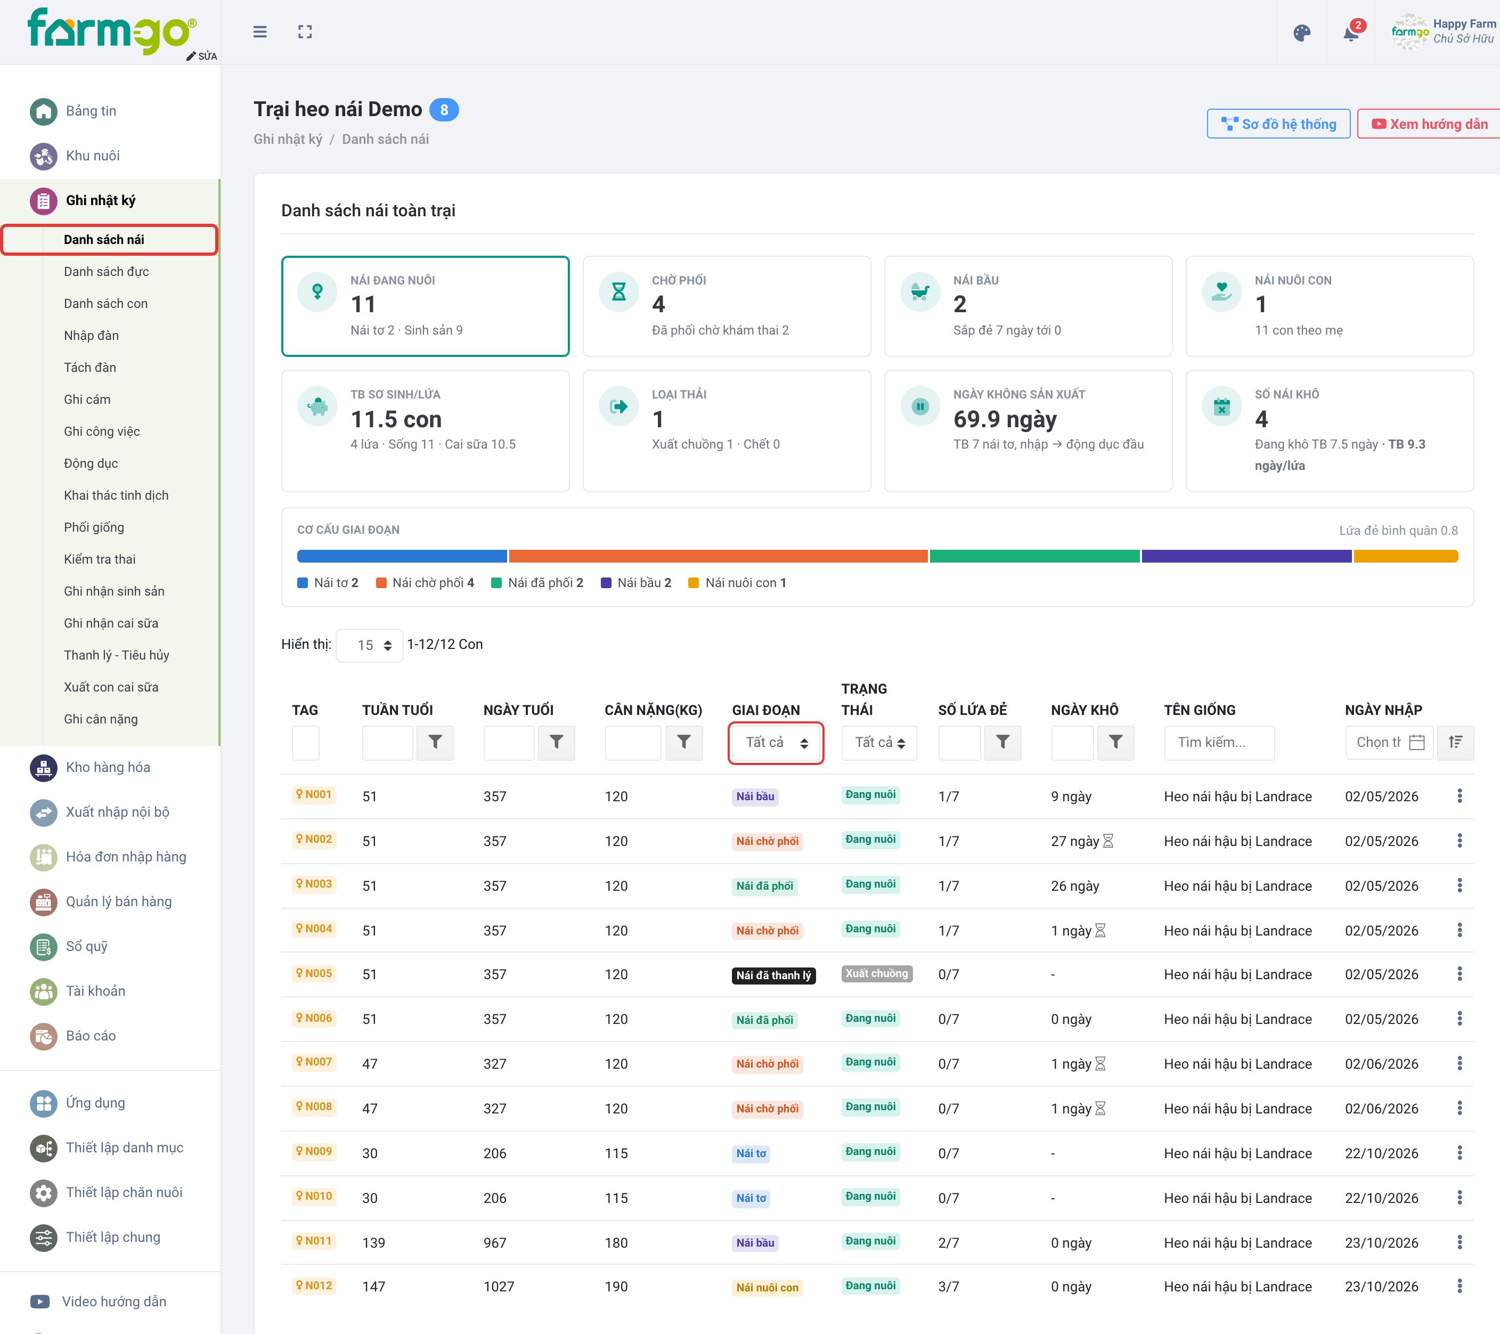Select Ghi nhận sinh sản in sidebar
This screenshot has height=1334, width=1500.
click(114, 591)
